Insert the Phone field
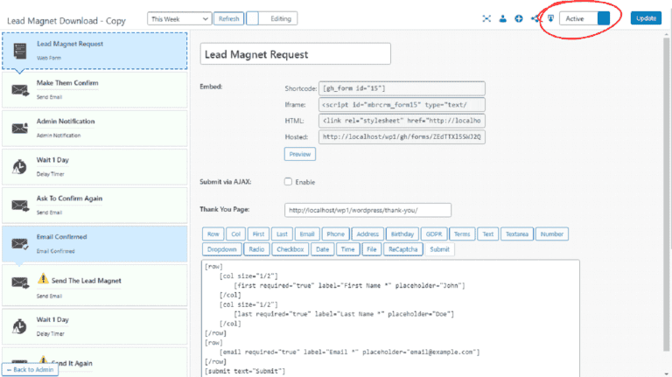Viewport: 672px width, 377px height. (x=336, y=234)
